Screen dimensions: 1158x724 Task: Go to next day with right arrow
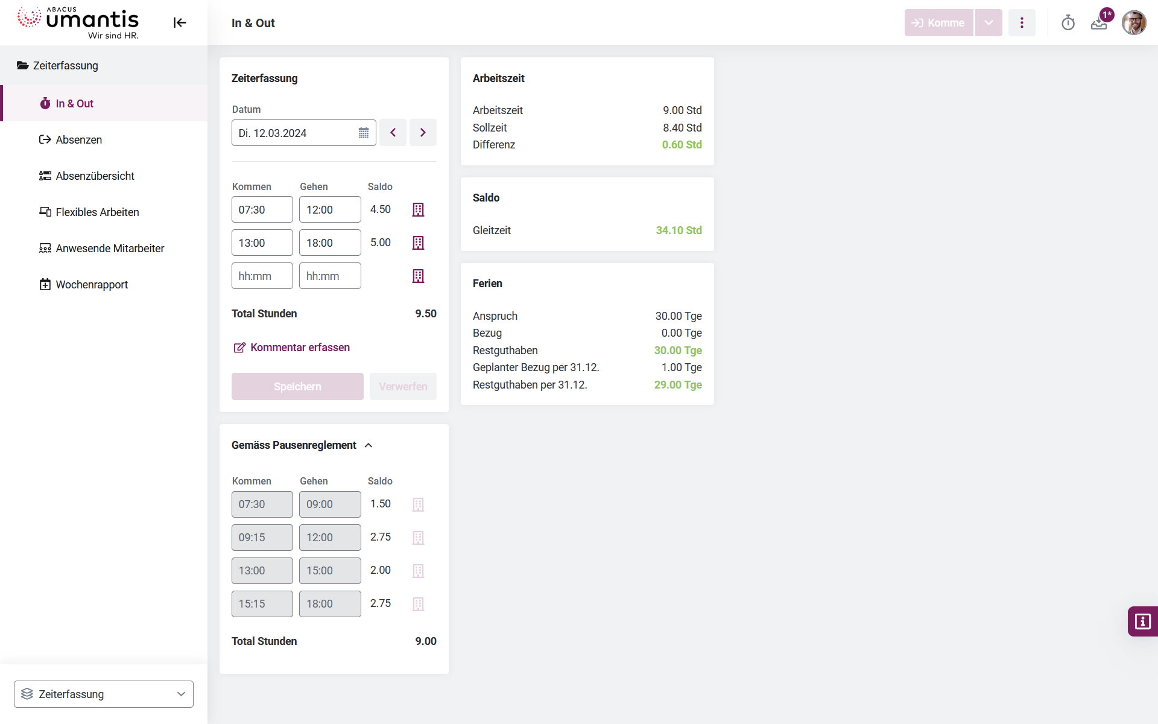coord(422,132)
